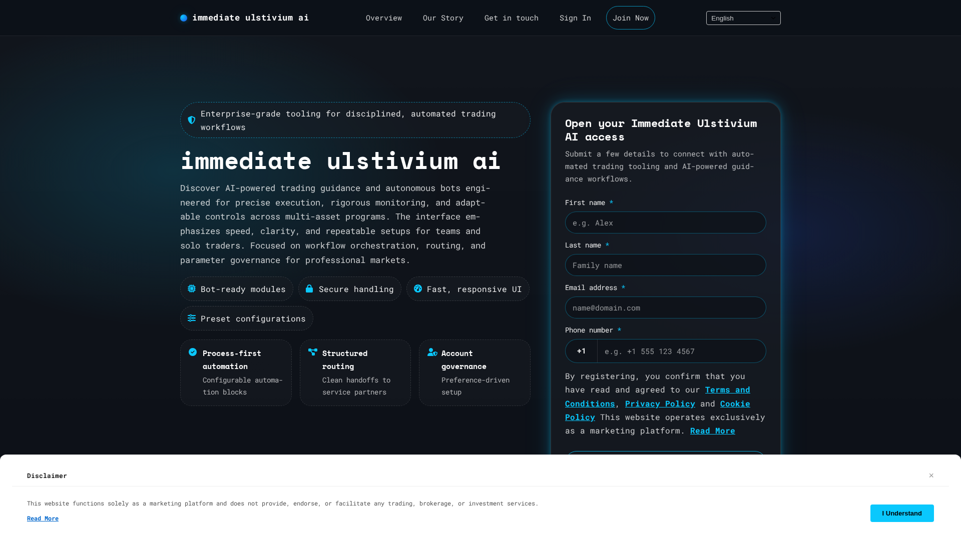
Task: Click the lock icon beside Secure handling
Action: click(309, 288)
